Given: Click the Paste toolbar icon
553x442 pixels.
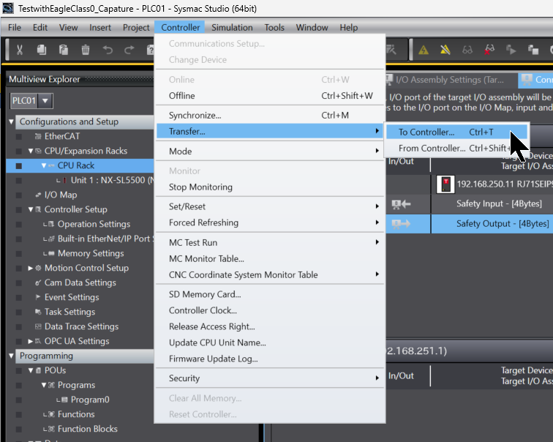Looking at the screenshot, I should 64,50.
